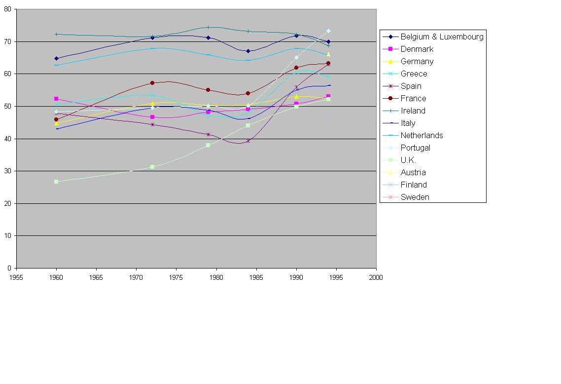Click the France legend entry text
The width and height of the screenshot is (561, 384).
(x=413, y=98)
